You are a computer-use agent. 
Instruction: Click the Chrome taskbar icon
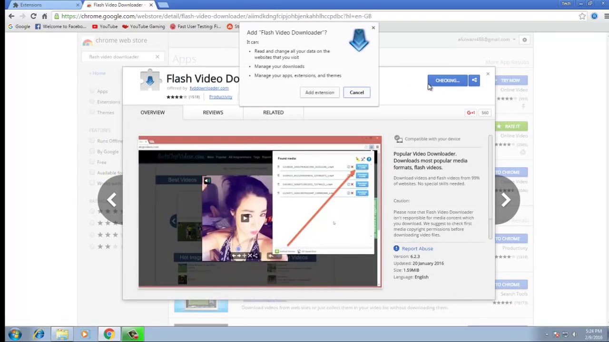(x=108, y=334)
